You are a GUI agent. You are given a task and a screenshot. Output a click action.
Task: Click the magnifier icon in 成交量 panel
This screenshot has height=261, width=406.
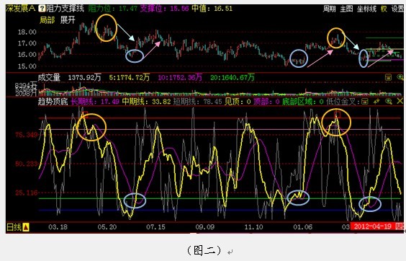(x=400, y=77)
